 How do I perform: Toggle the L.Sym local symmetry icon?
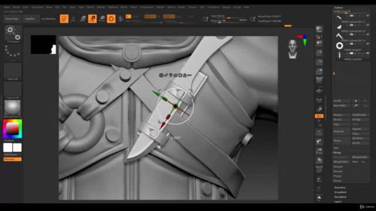click(319, 100)
